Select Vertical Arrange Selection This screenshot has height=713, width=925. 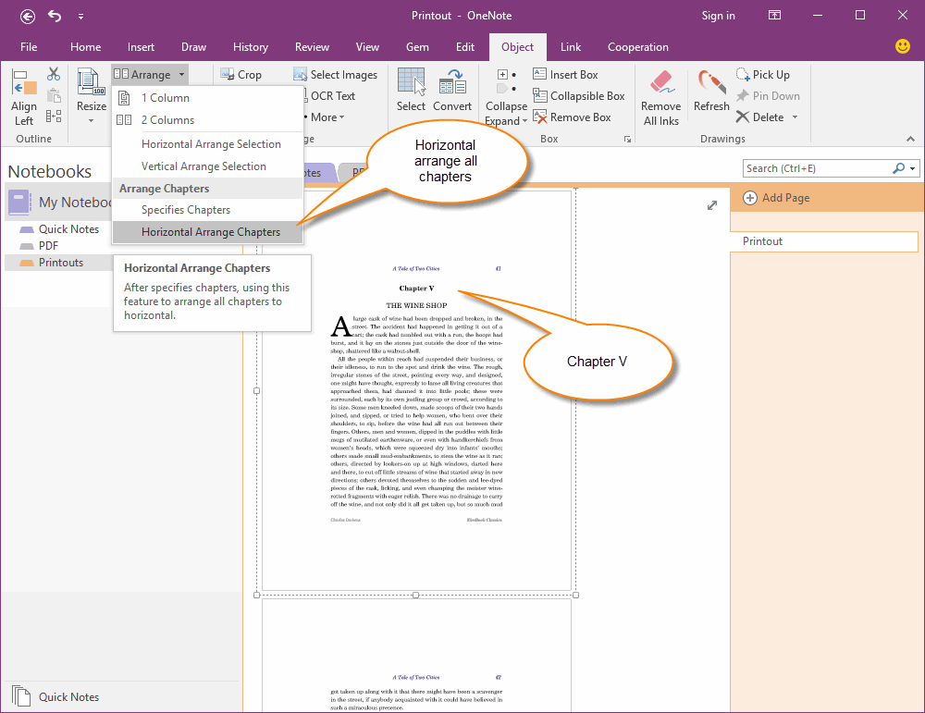[207, 166]
